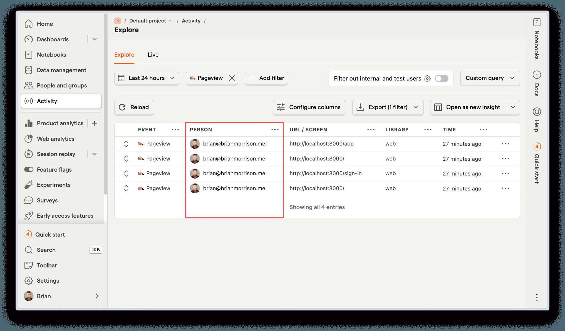Open Feature flags in sidebar

(x=54, y=170)
